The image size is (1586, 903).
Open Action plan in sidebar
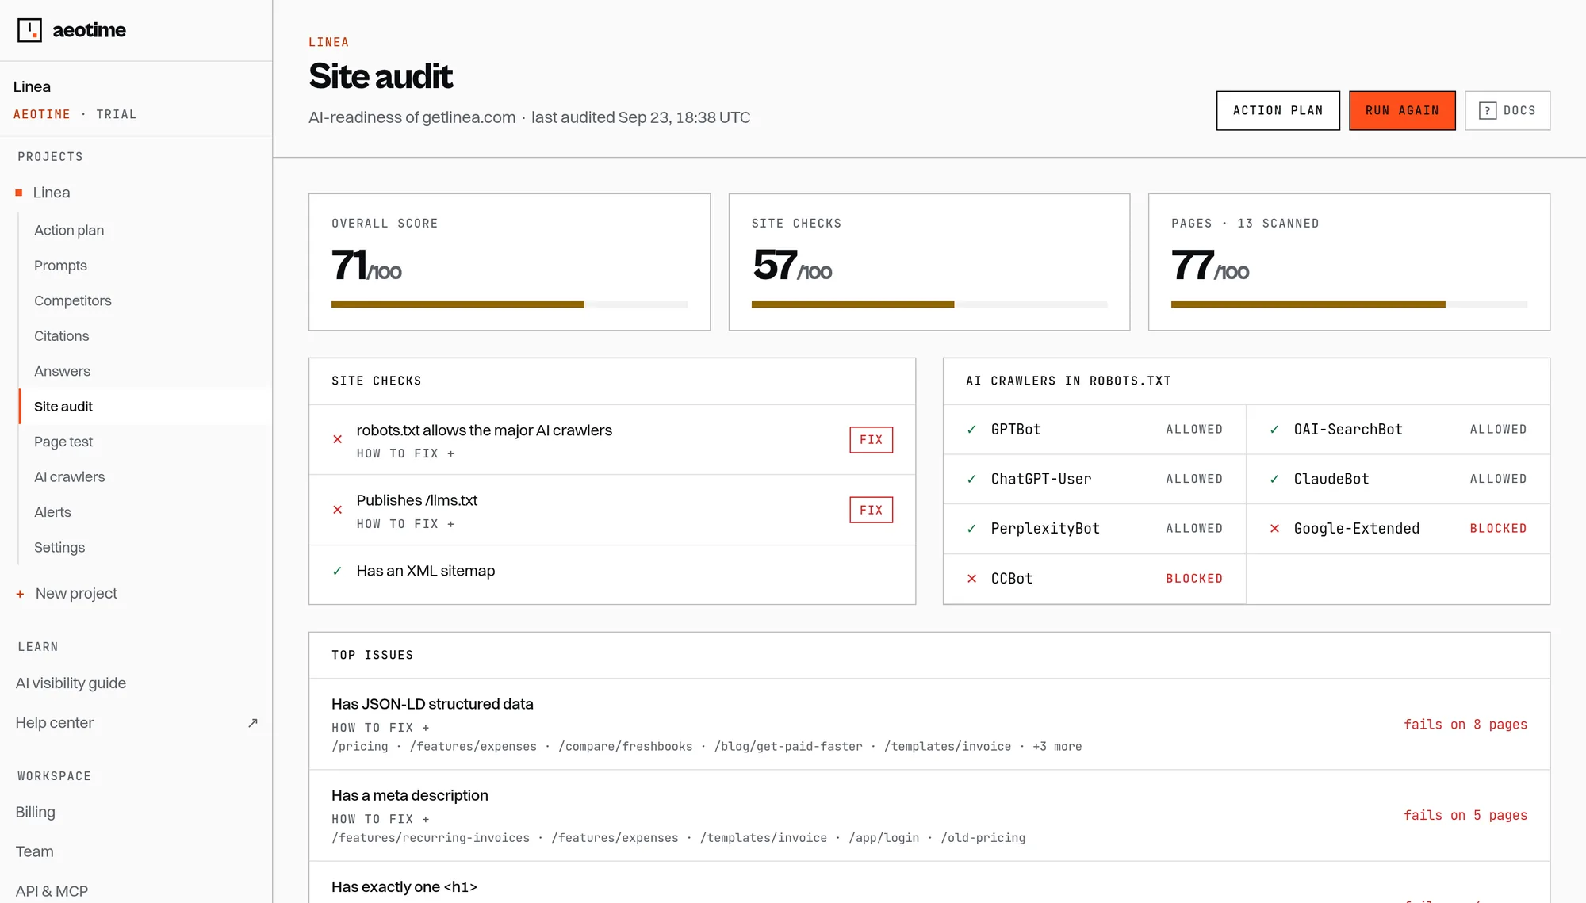[69, 230]
